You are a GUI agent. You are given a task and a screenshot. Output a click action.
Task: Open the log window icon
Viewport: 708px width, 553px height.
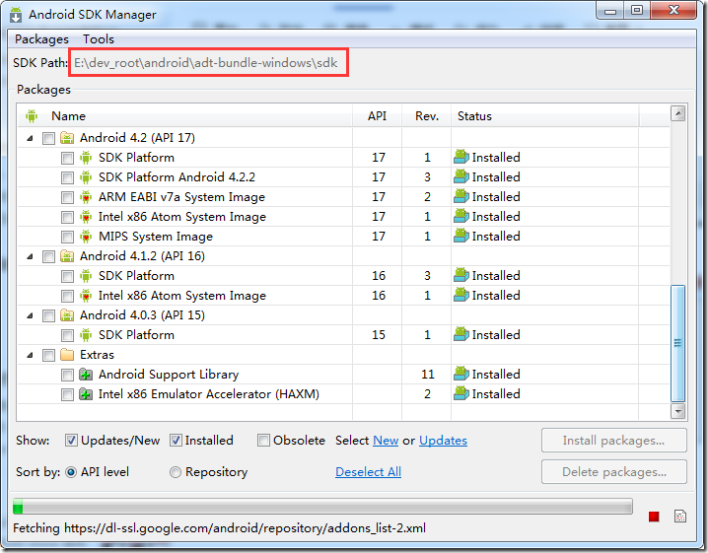(x=679, y=517)
